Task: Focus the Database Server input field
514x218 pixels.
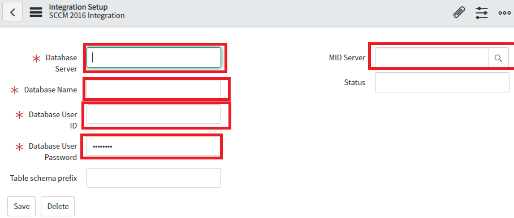Action: (x=154, y=58)
